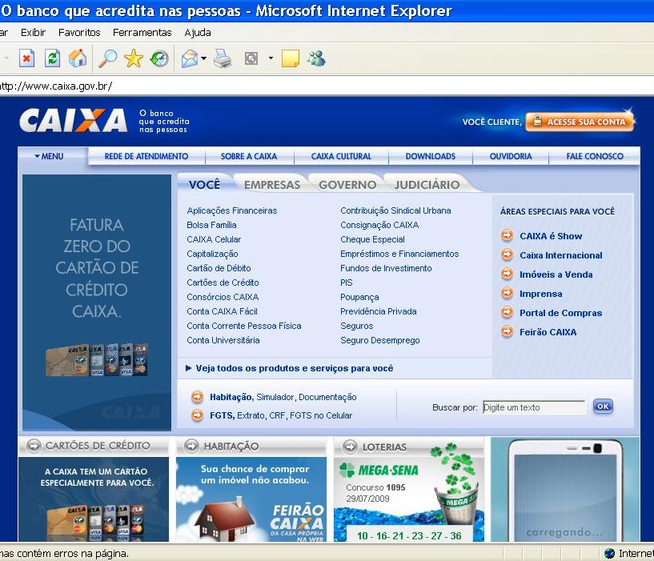Screen dimensions: 654x561
Task: Click the arrow icon beside Caixa Internacional
Action: coord(508,254)
